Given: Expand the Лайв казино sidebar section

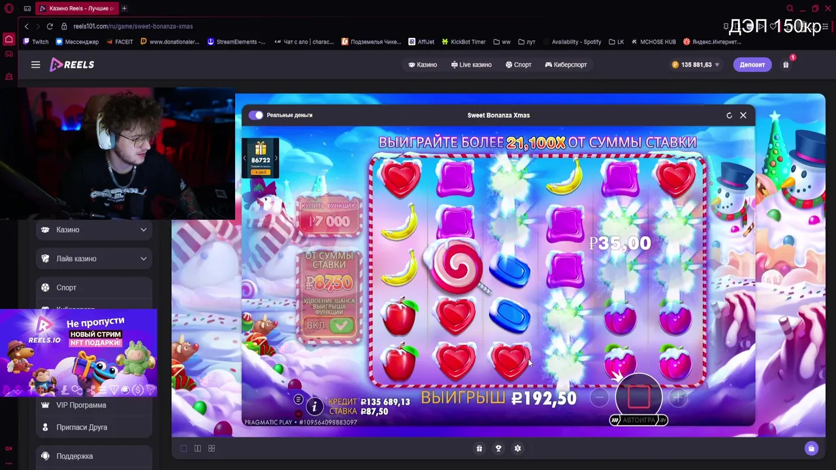Looking at the screenshot, I should pyautogui.click(x=94, y=258).
